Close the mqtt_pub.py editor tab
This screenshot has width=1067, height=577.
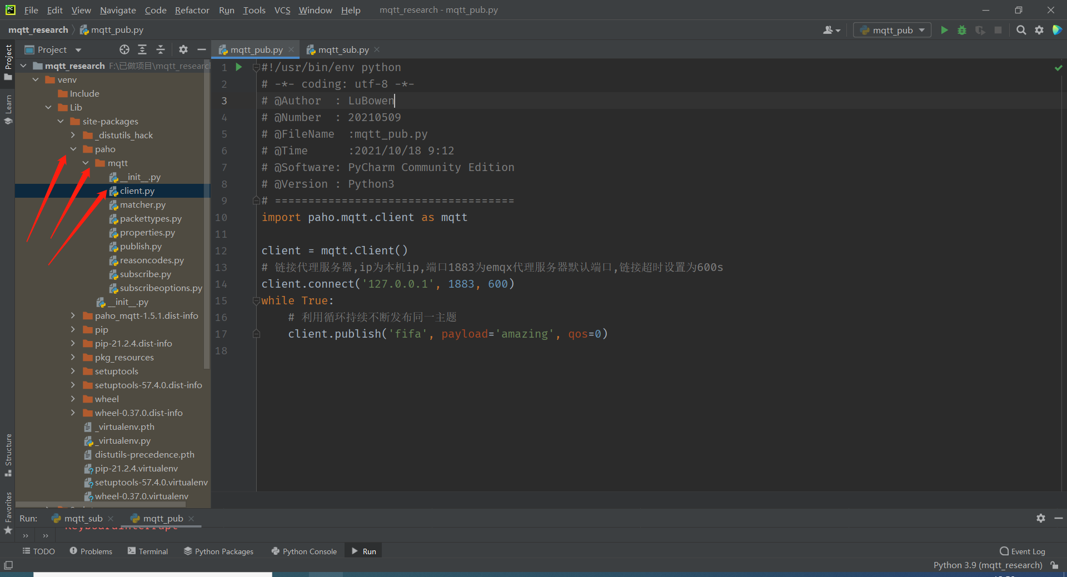[x=291, y=49]
